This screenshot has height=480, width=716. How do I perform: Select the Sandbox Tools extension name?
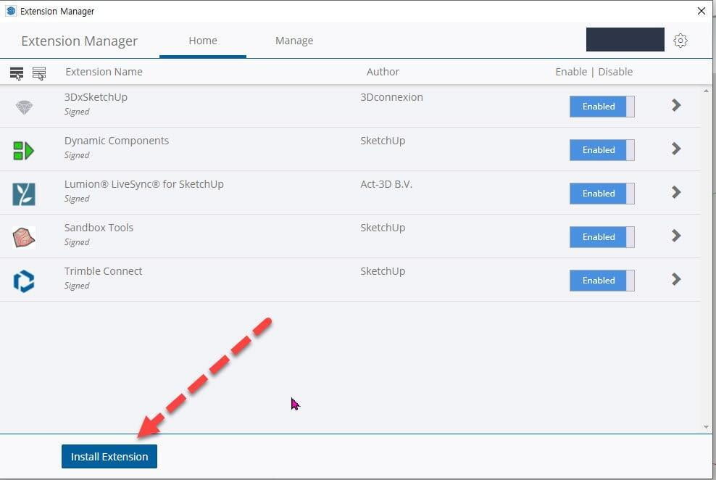tap(99, 228)
